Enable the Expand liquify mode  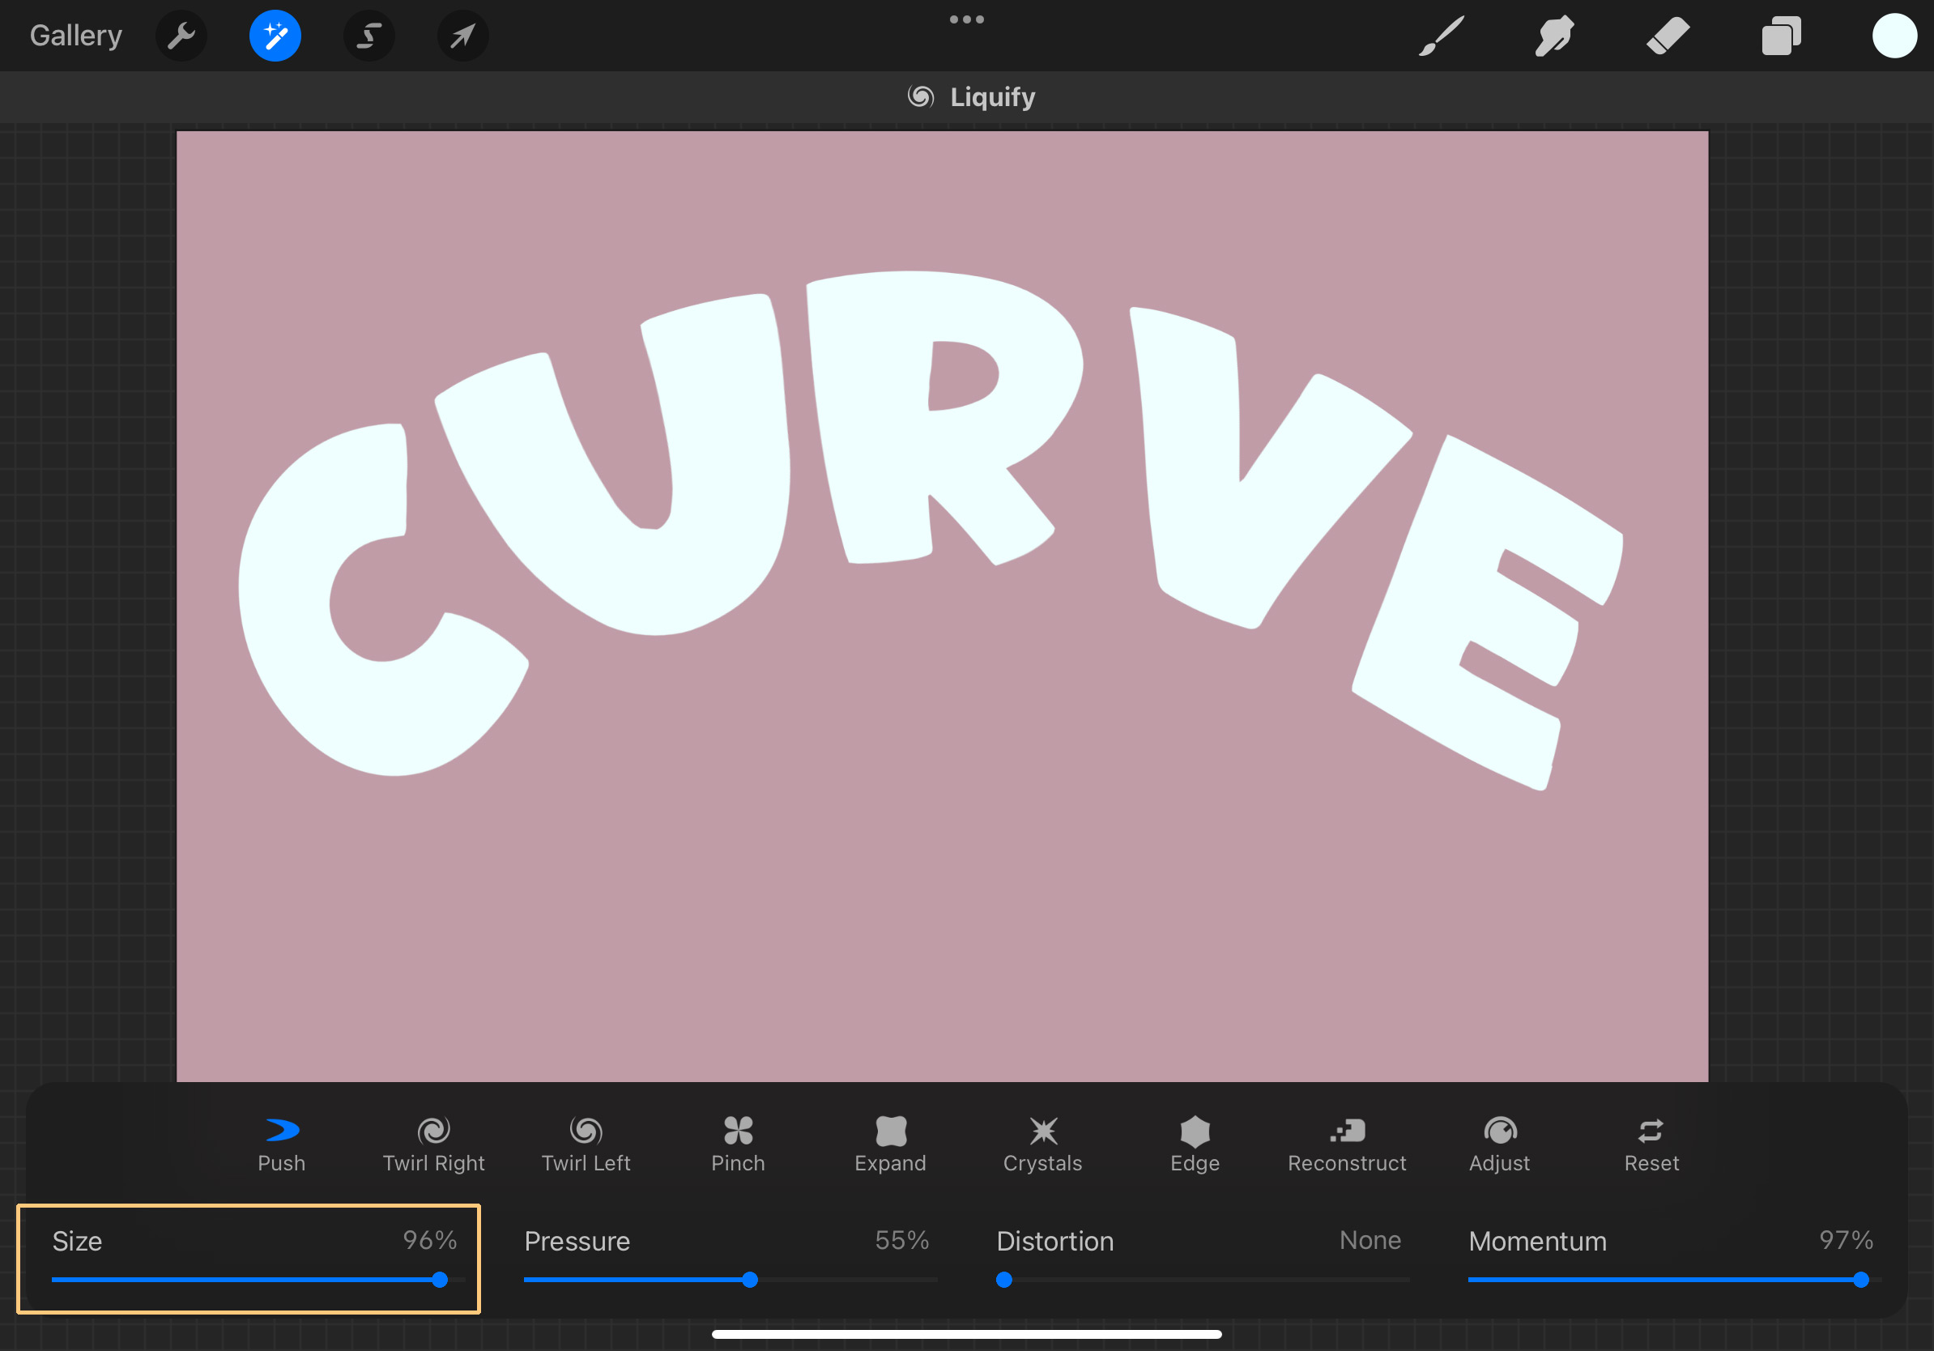pos(889,1144)
